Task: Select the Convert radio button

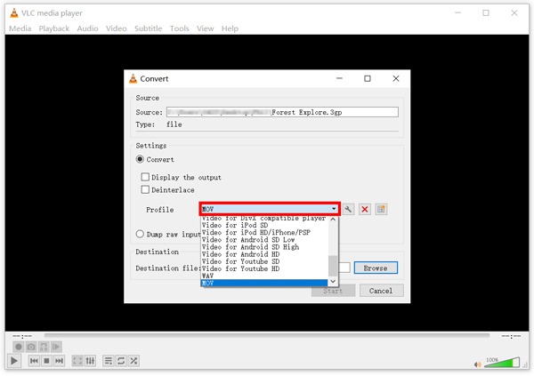Action: click(140, 159)
